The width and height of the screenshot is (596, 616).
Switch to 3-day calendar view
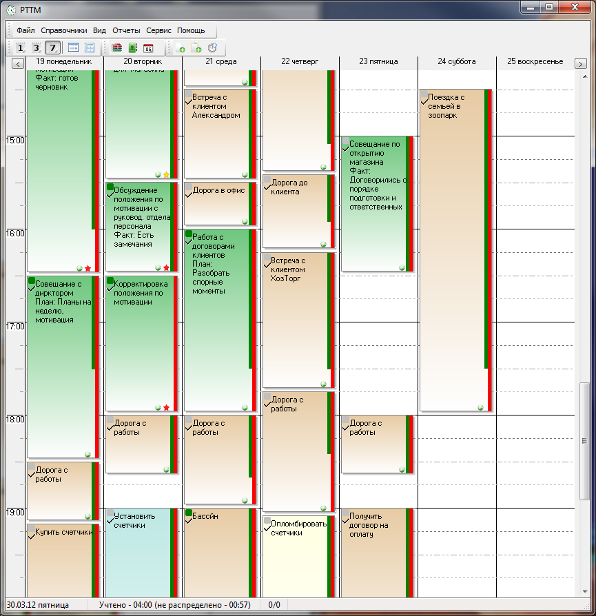point(37,48)
